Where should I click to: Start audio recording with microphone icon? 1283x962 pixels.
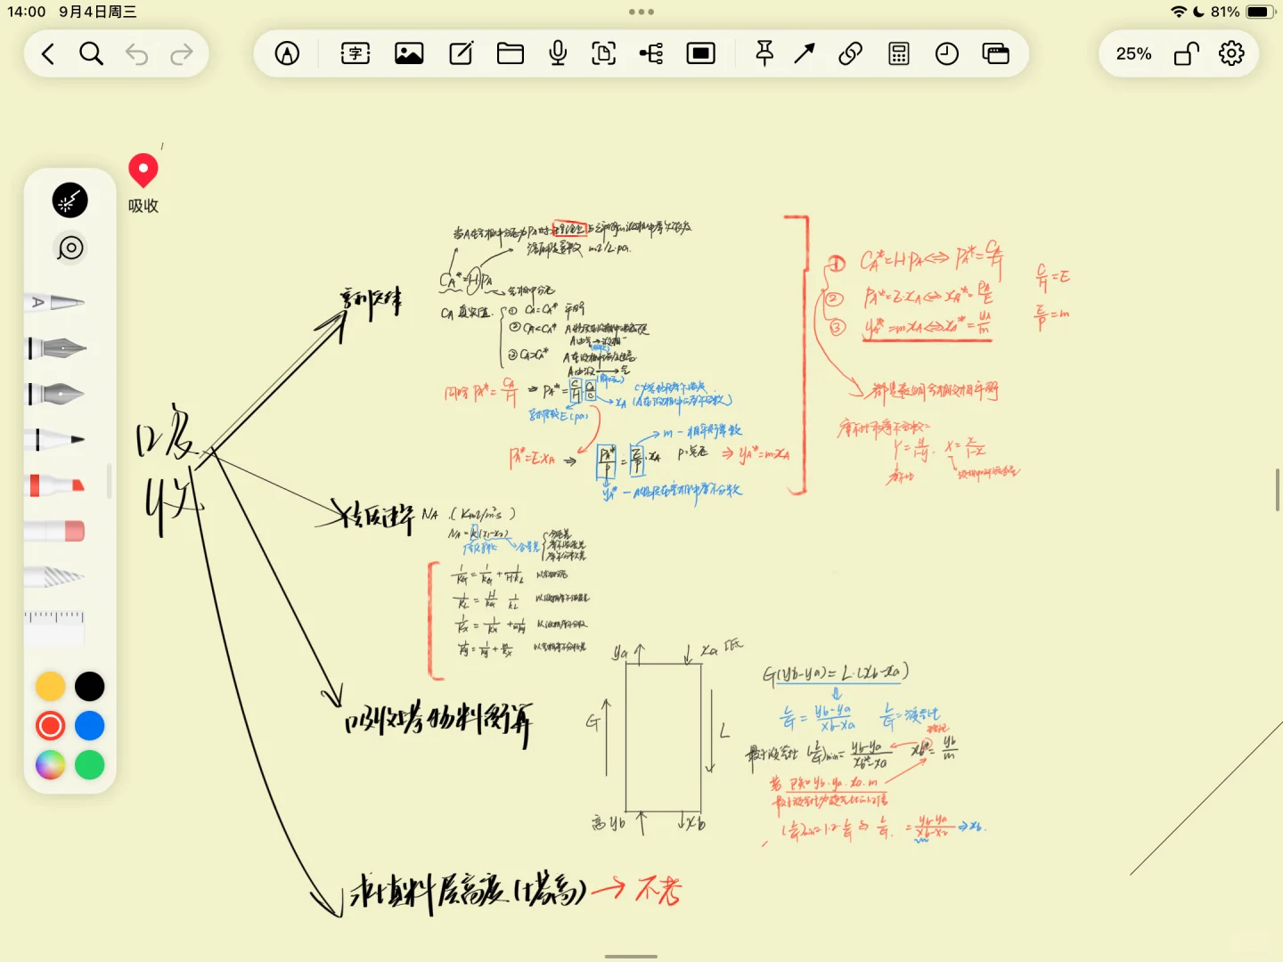point(558,54)
